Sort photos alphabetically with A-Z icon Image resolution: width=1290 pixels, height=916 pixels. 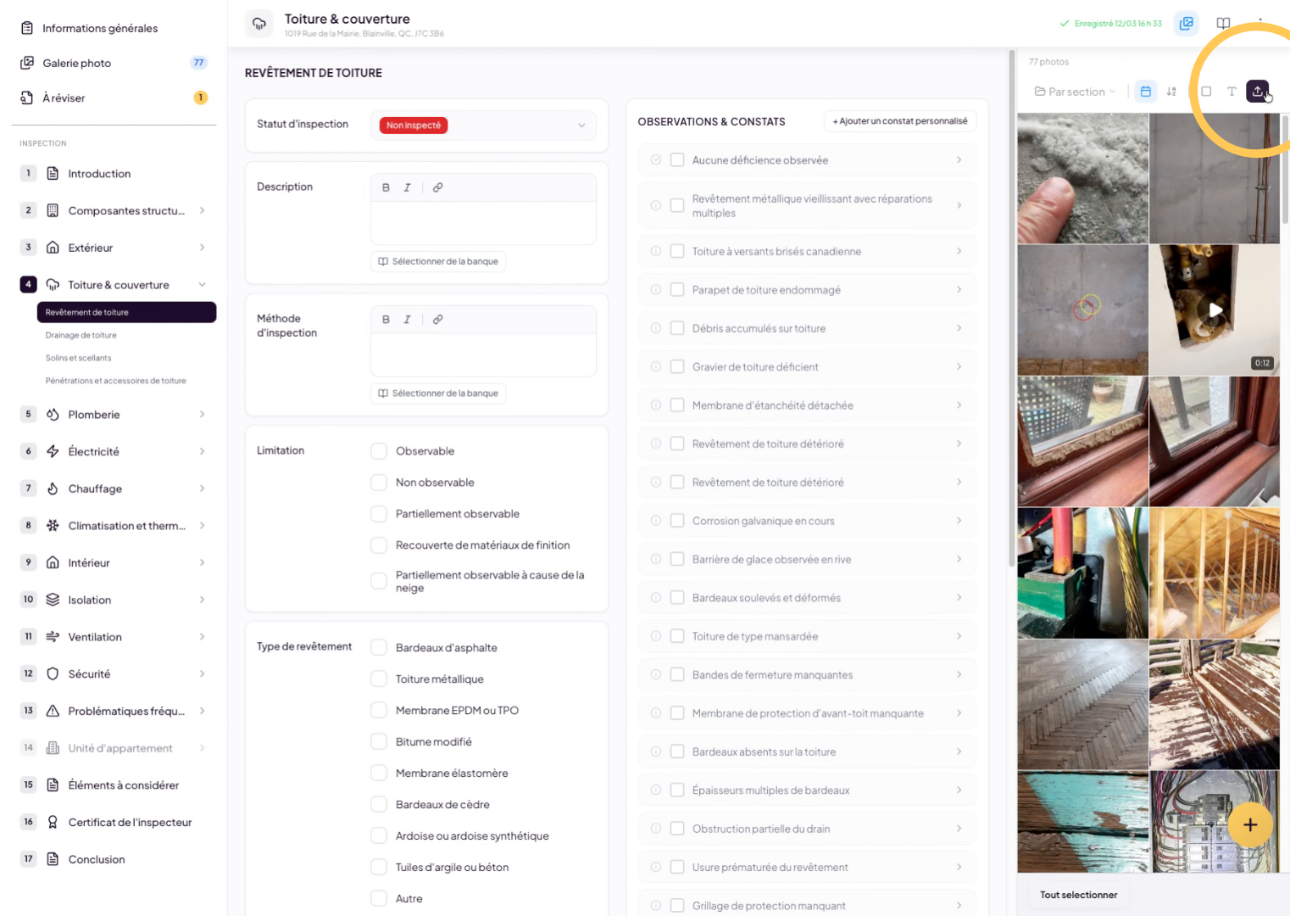tap(1171, 92)
